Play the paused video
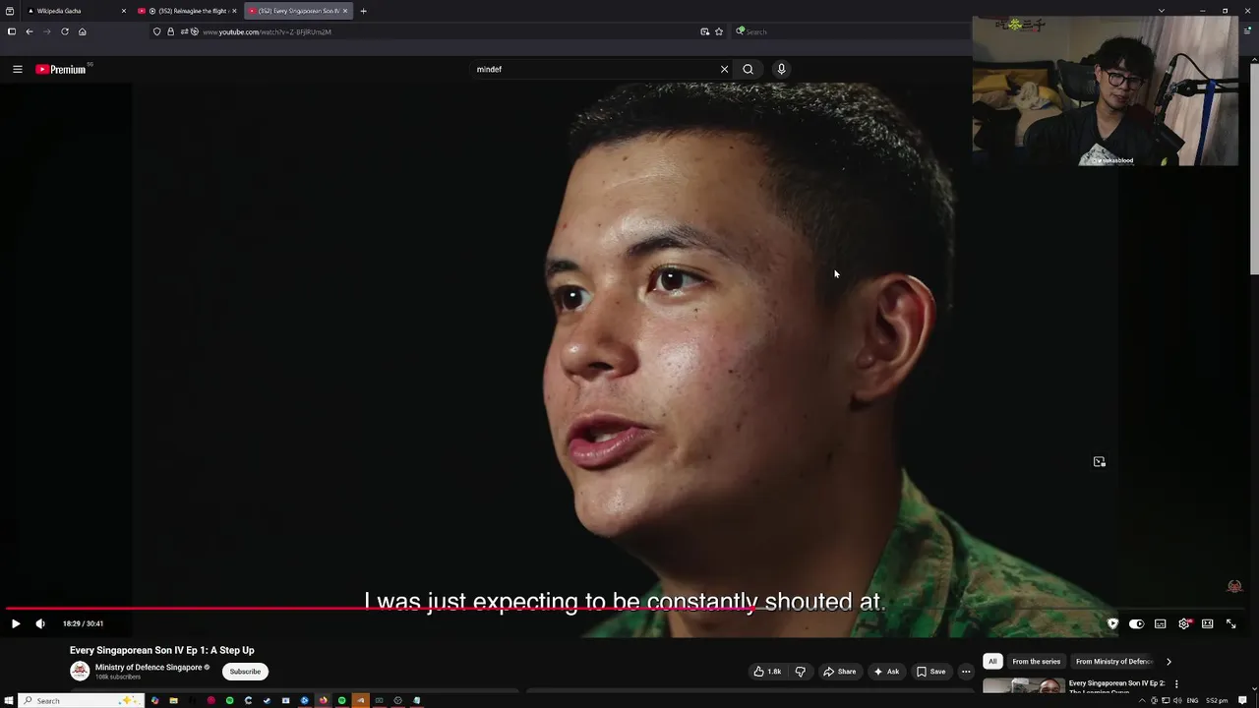Viewport: 1259px width, 708px height. tap(16, 623)
